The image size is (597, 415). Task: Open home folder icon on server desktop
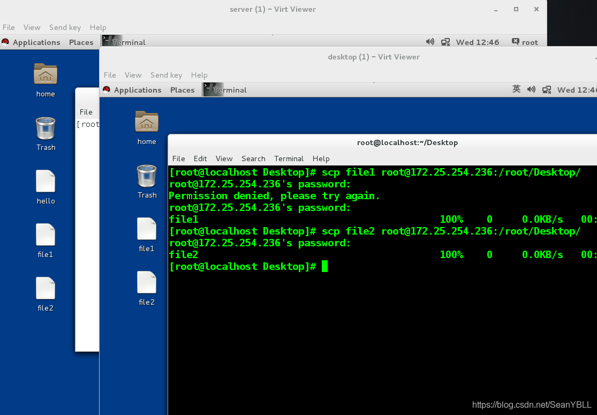click(x=46, y=74)
